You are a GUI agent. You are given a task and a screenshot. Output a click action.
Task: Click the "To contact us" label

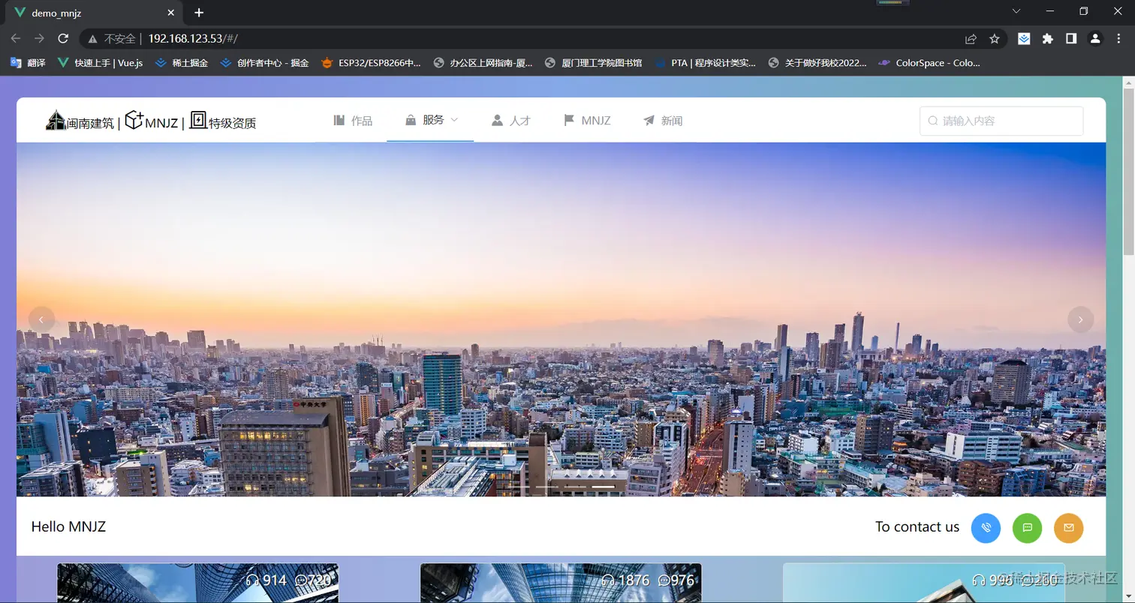917,526
